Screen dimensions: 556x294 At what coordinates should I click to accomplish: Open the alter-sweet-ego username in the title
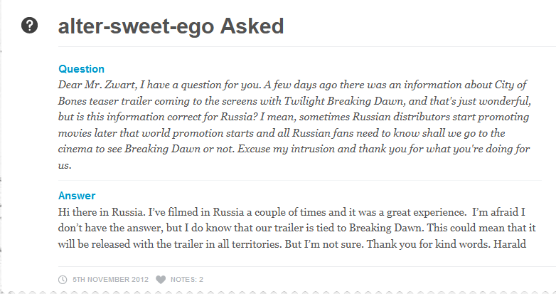pyautogui.click(x=136, y=26)
